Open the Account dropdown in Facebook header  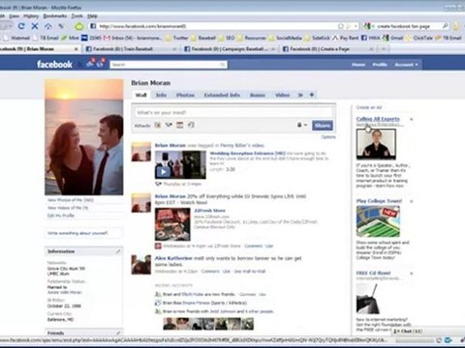406,65
